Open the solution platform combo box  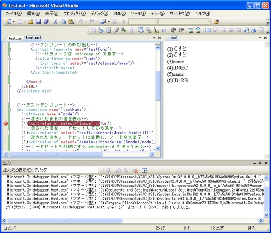185,22
